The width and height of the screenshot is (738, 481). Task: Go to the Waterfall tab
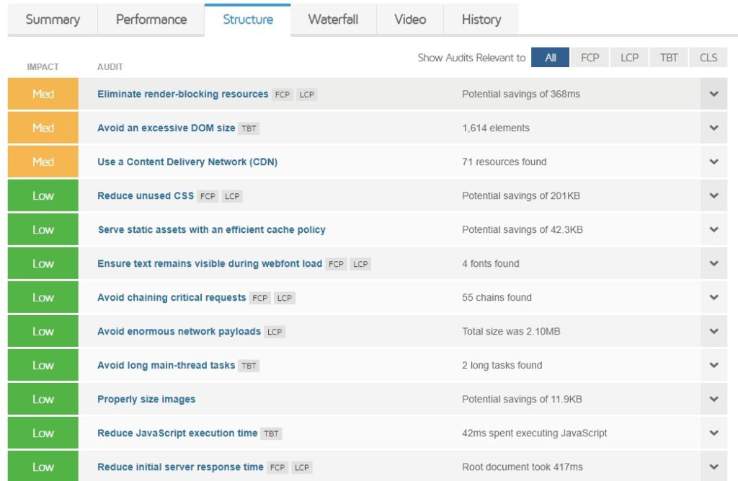click(x=333, y=19)
